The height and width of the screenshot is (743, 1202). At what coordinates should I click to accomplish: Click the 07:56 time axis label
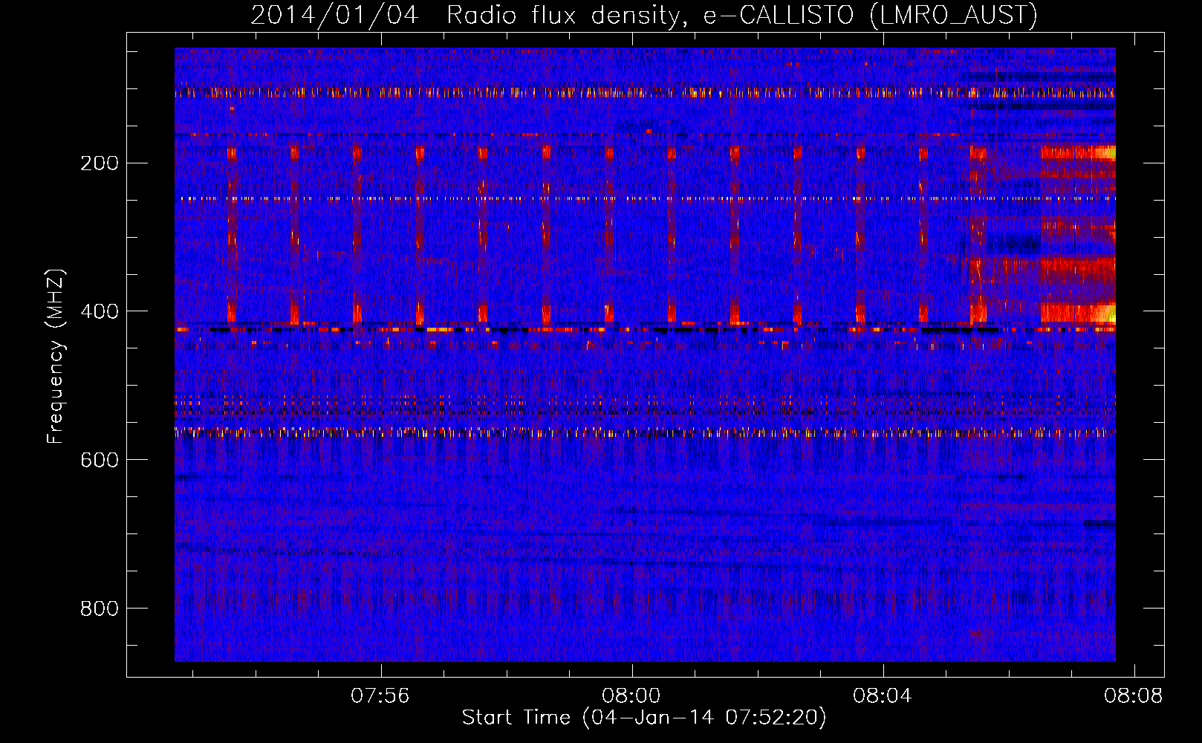[380, 696]
